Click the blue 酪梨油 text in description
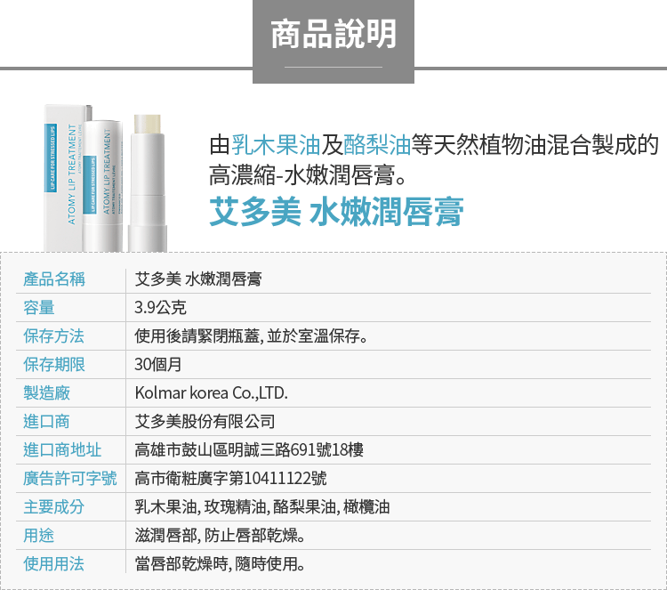This screenshot has width=667, height=590. 377,145
